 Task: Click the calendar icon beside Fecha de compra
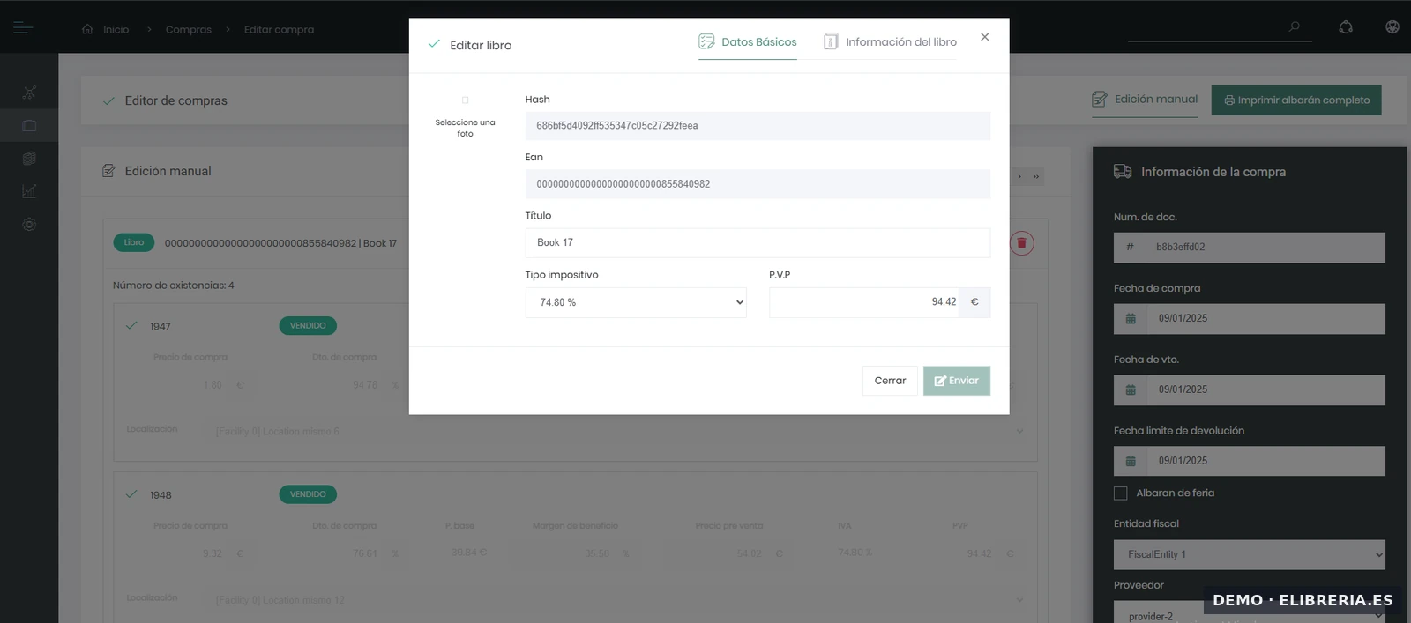coord(1131,319)
